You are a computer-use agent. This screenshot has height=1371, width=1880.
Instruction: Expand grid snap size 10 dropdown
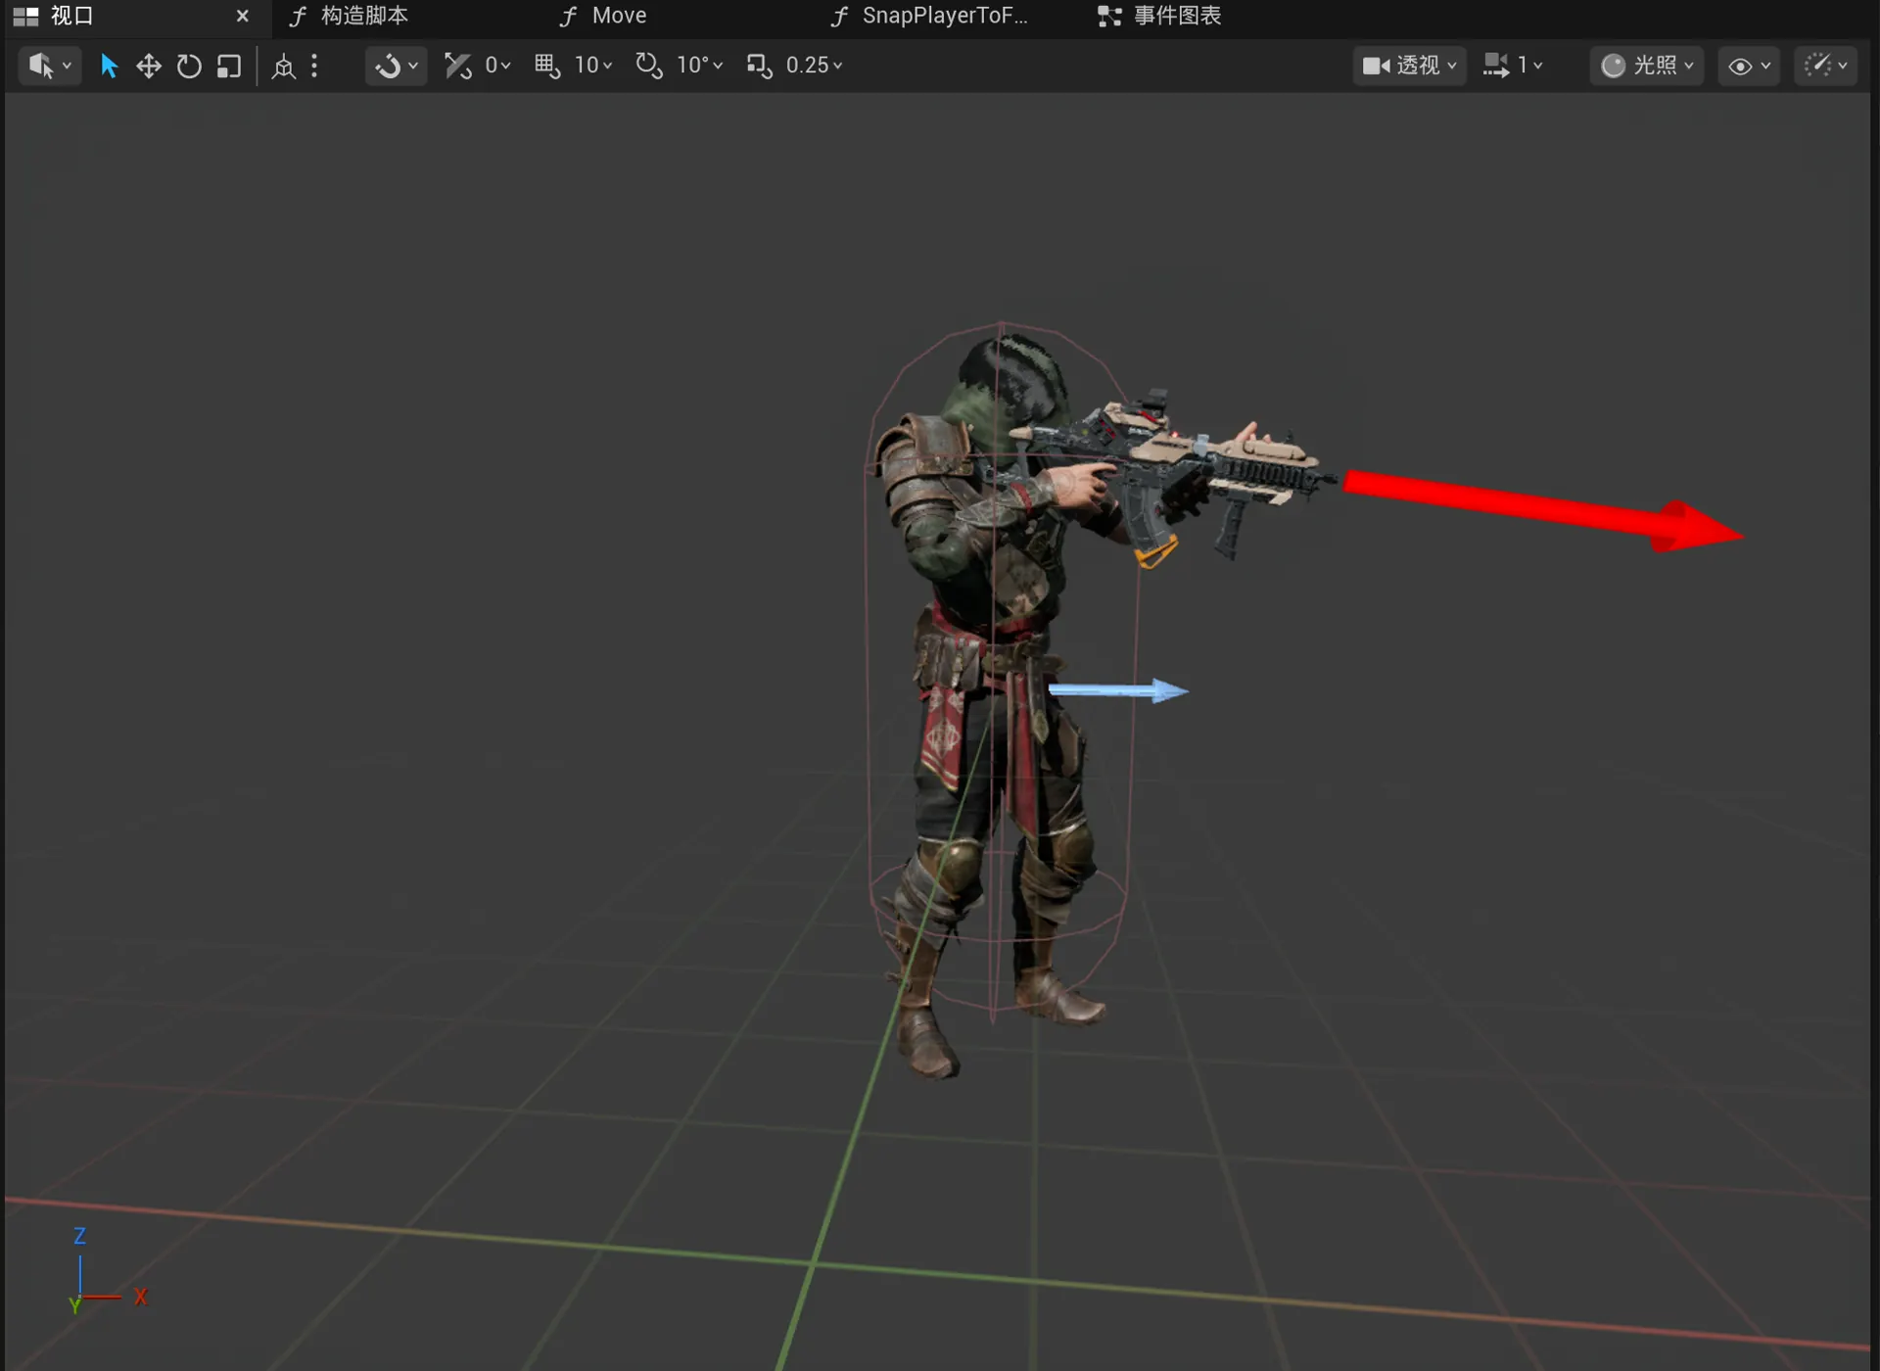coord(593,66)
